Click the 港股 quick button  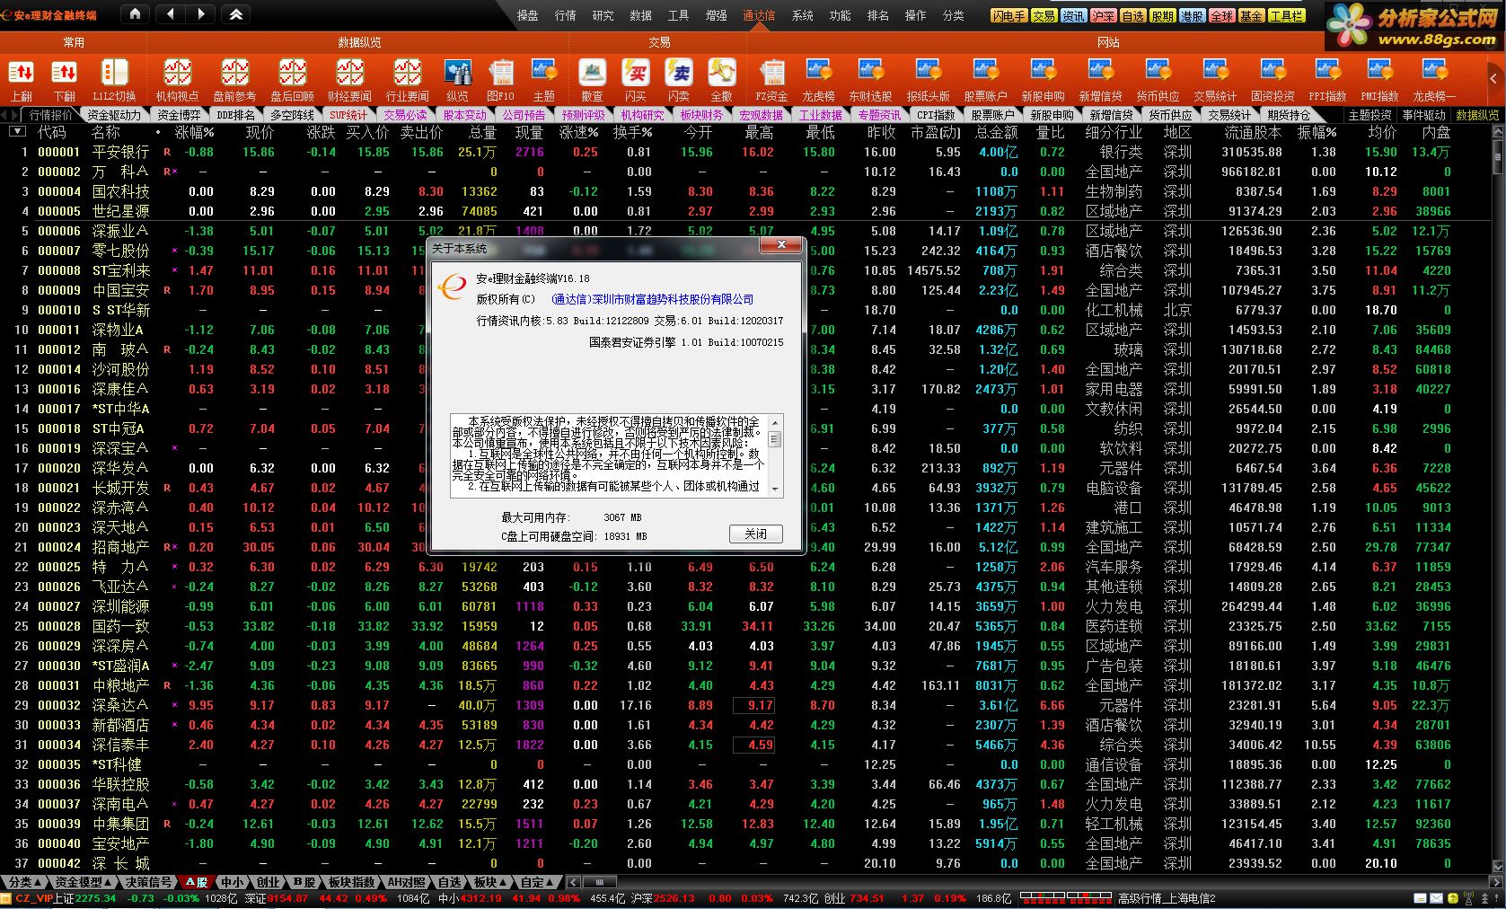1192,15
